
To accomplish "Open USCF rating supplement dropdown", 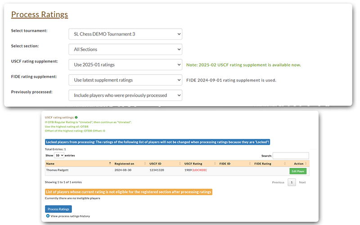I will tap(125, 65).
